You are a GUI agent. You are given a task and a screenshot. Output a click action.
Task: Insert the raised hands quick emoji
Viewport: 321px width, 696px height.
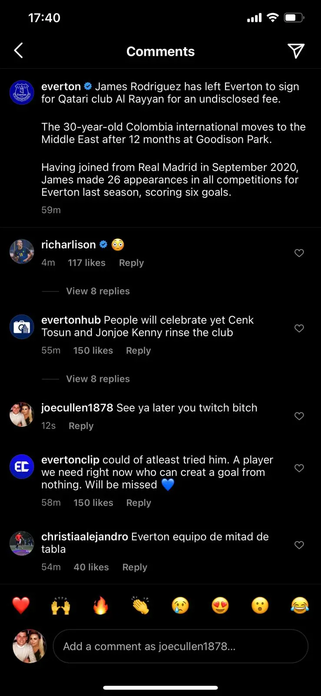61,605
